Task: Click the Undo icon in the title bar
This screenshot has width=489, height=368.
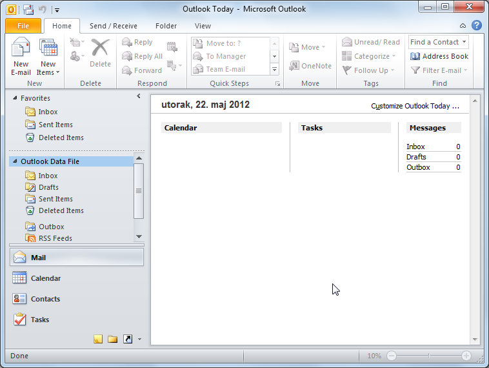Action: click(x=43, y=10)
